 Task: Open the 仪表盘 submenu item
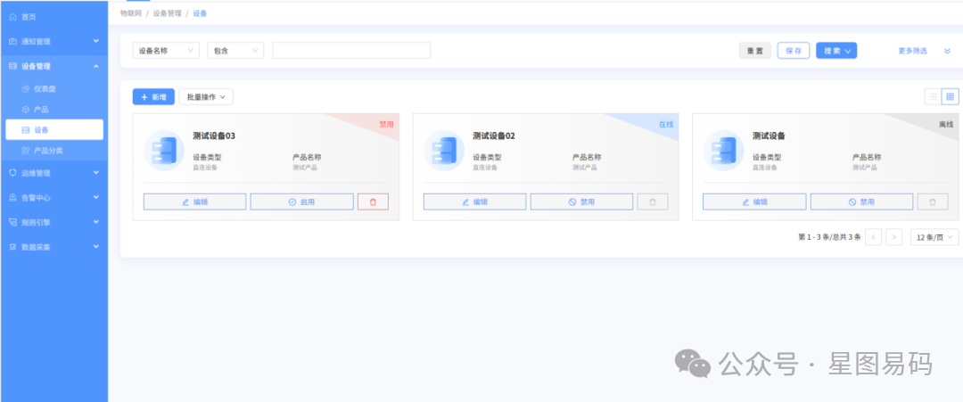click(x=54, y=89)
